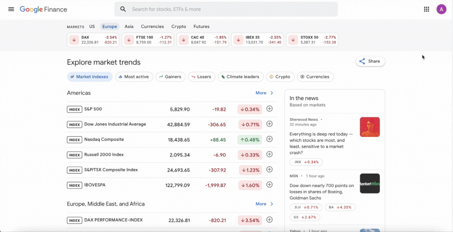Select the Europe markets tab

coord(110,27)
